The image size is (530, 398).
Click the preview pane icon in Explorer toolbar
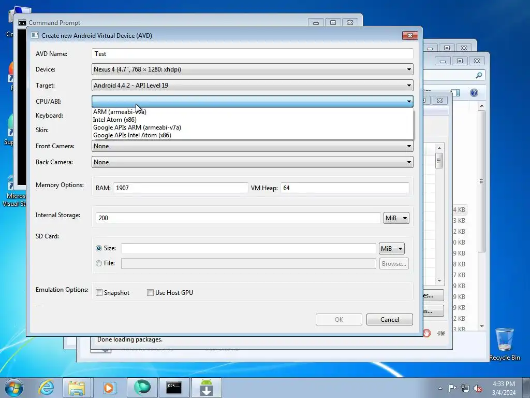pos(455,93)
